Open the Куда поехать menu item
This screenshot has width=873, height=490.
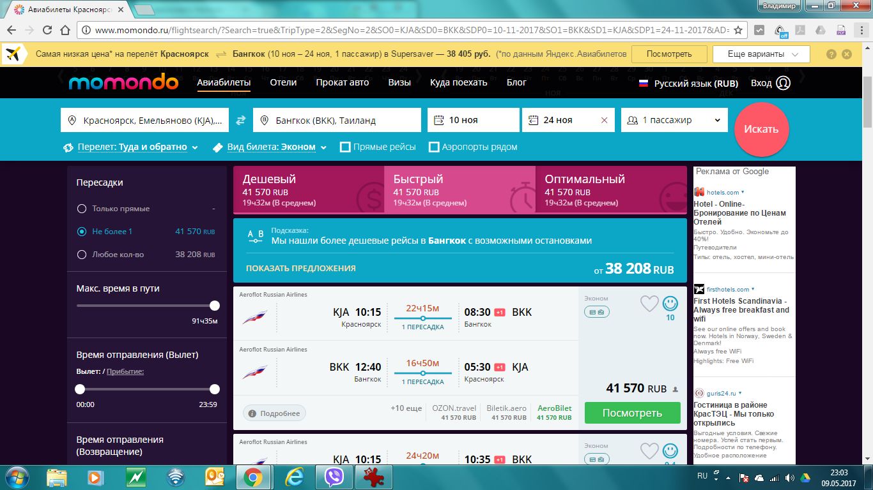[459, 82]
